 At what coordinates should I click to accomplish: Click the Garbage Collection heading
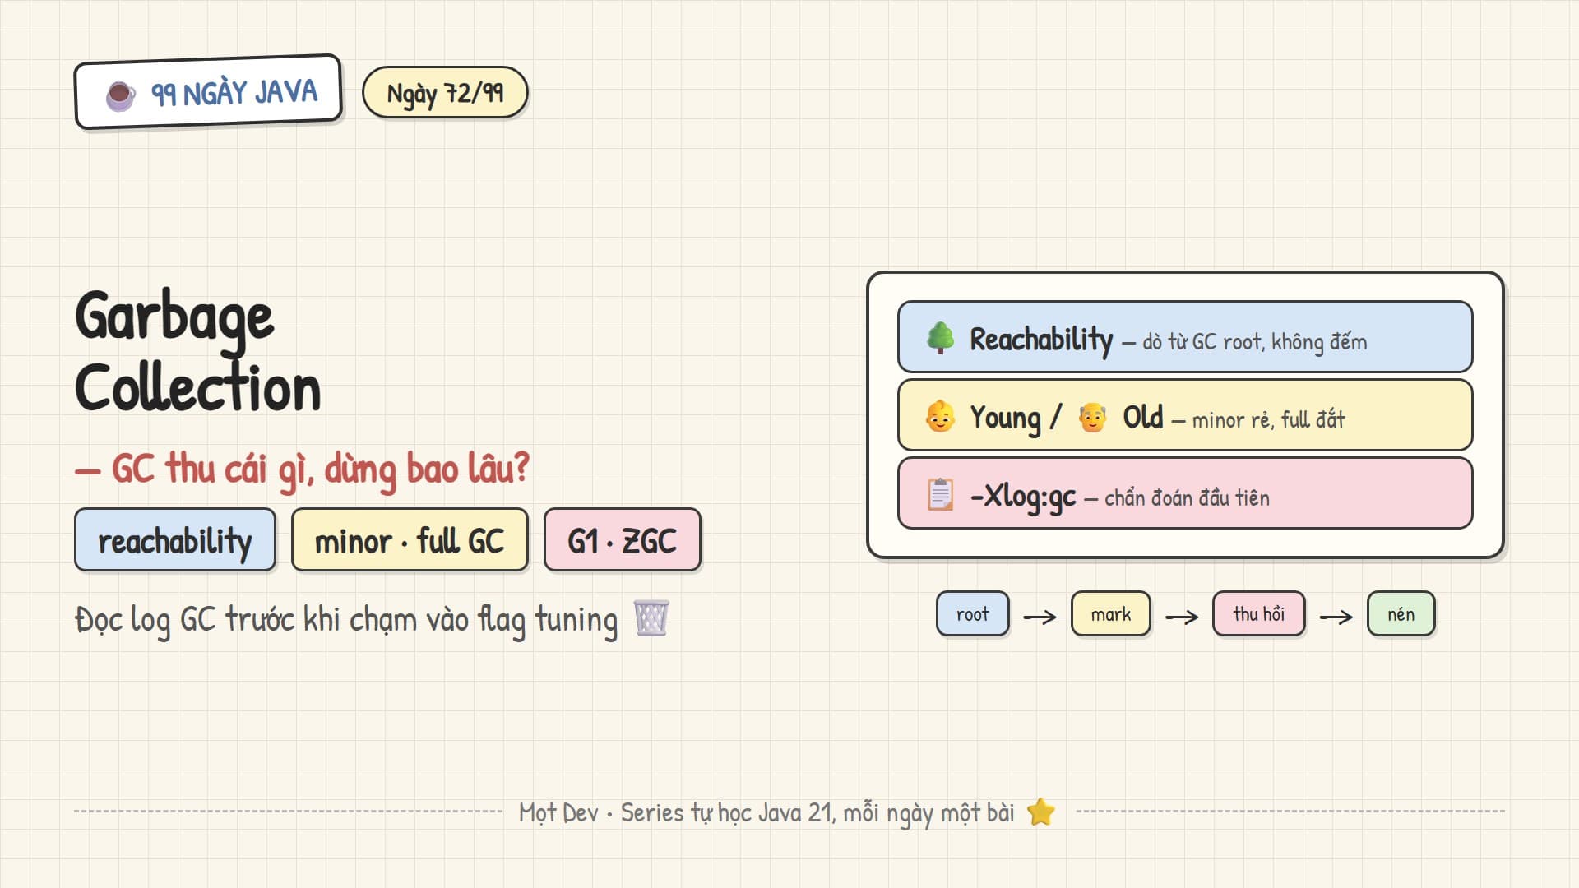[x=198, y=352]
